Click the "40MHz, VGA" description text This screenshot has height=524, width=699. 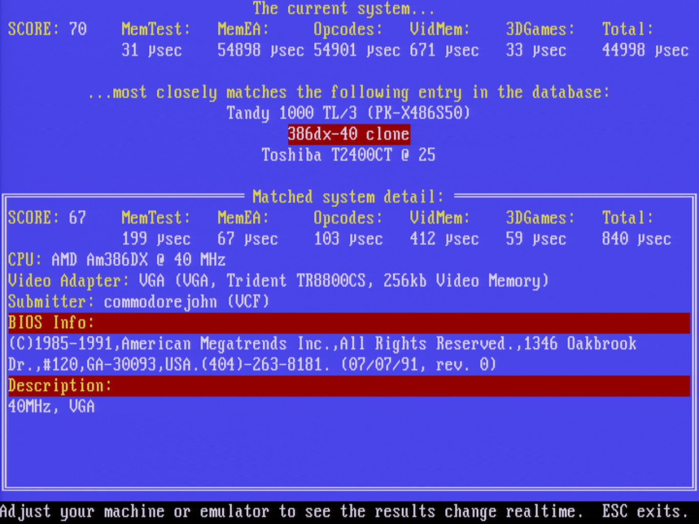coord(51,407)
